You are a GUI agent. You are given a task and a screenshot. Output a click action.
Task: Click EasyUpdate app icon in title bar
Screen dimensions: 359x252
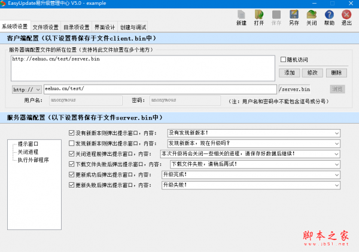3,4
